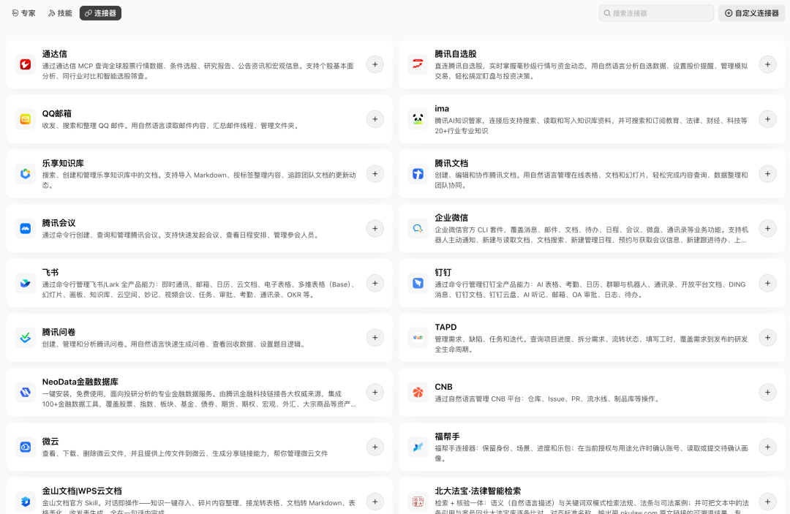790x514 pixels.
Task: Click the 飞书 title text
Action: click(x=50, y=273)
